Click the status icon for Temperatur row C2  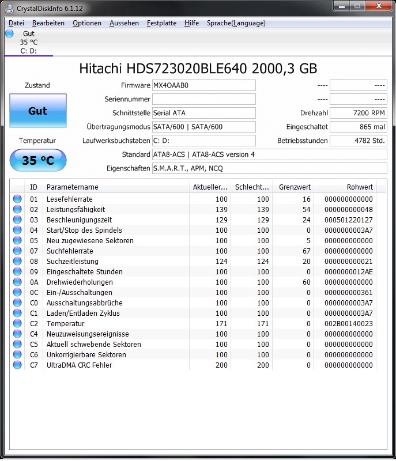click(x=17, y=323)
